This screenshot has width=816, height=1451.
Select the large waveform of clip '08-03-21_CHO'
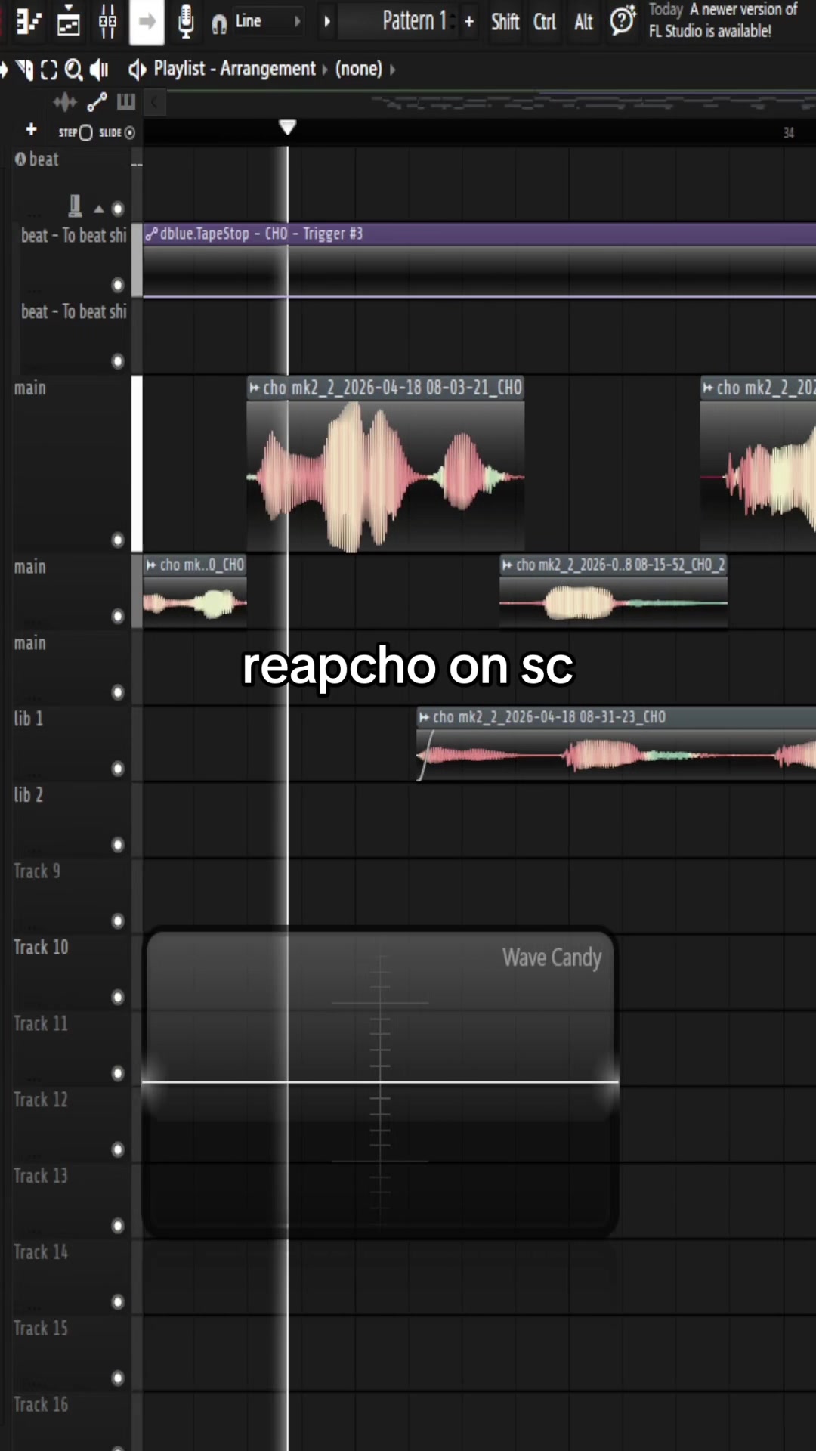pyautogui.click(x=385, y=476)
